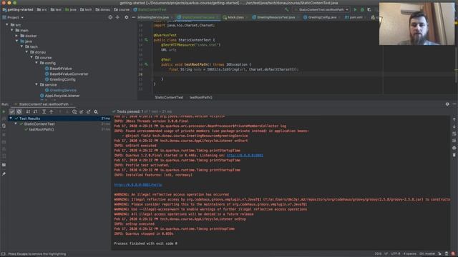
Task: Clear console with trash icon
Action: pyautogui.click(x=454, y=155)
